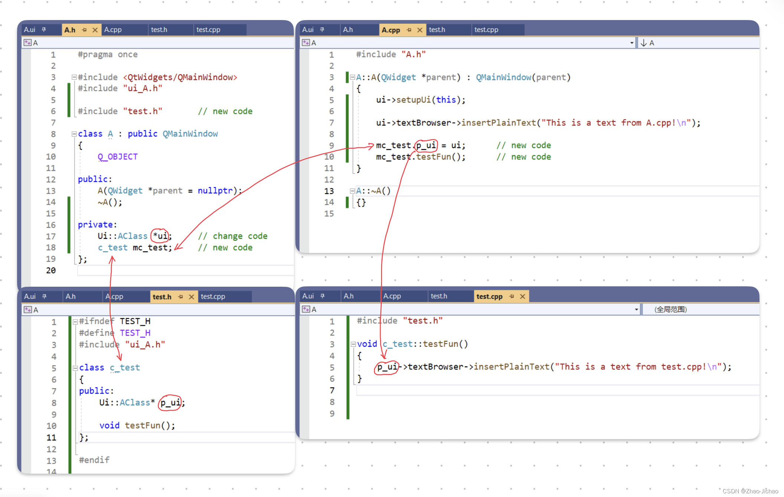Click void testFun() declaration in test.h

coord(137,425)
